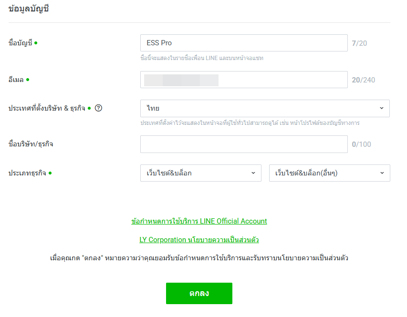
Task: Click the อีเมล field label
Action: 16,80
